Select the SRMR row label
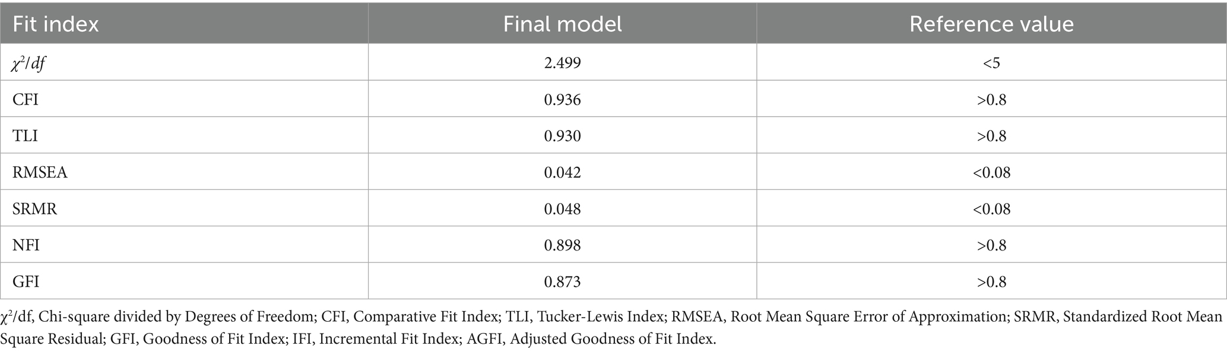 click(x=35, y=209)
